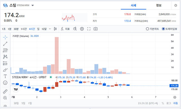Expand the STEEM/KRW market dropdown arrow
This screenshot has height=109, width=181.
[x=33, y=5]
